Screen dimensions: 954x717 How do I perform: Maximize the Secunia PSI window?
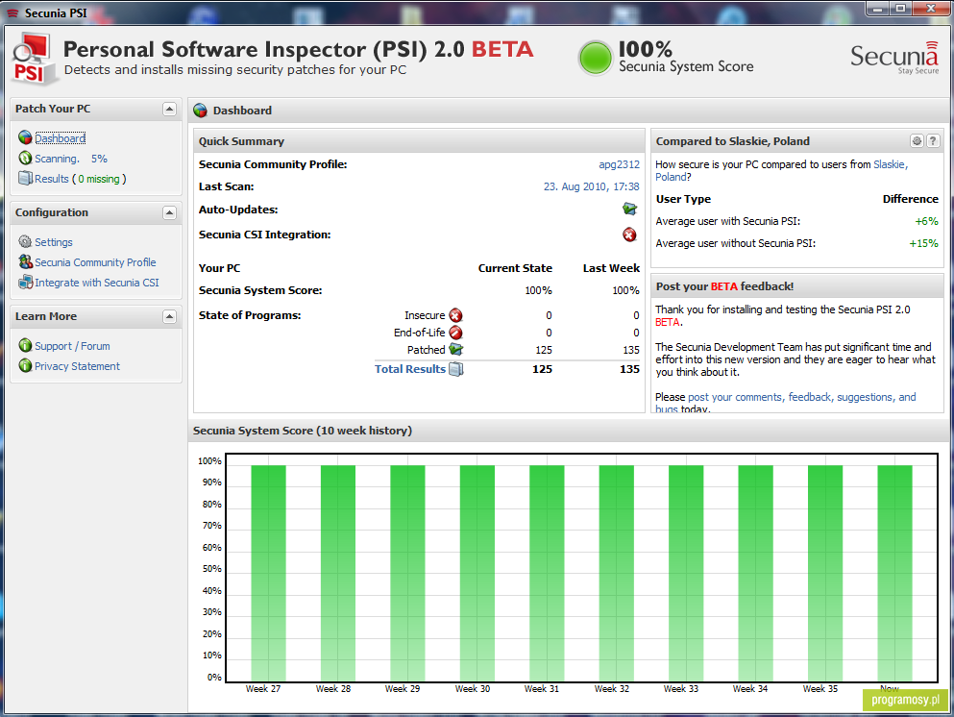[901, 8]
